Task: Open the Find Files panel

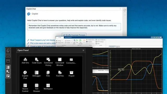Action: tap(60, 74)
